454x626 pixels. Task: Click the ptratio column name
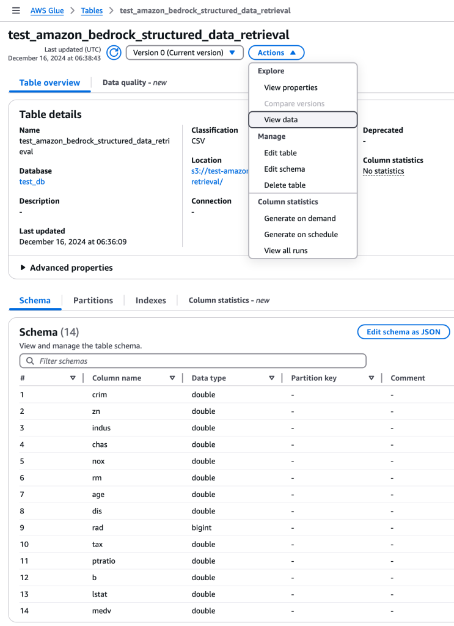104,561
